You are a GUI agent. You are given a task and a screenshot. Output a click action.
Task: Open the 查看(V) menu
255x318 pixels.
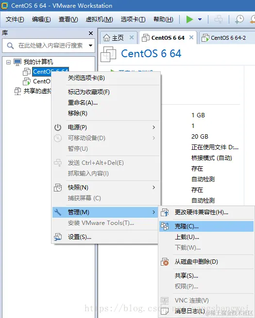68,19
